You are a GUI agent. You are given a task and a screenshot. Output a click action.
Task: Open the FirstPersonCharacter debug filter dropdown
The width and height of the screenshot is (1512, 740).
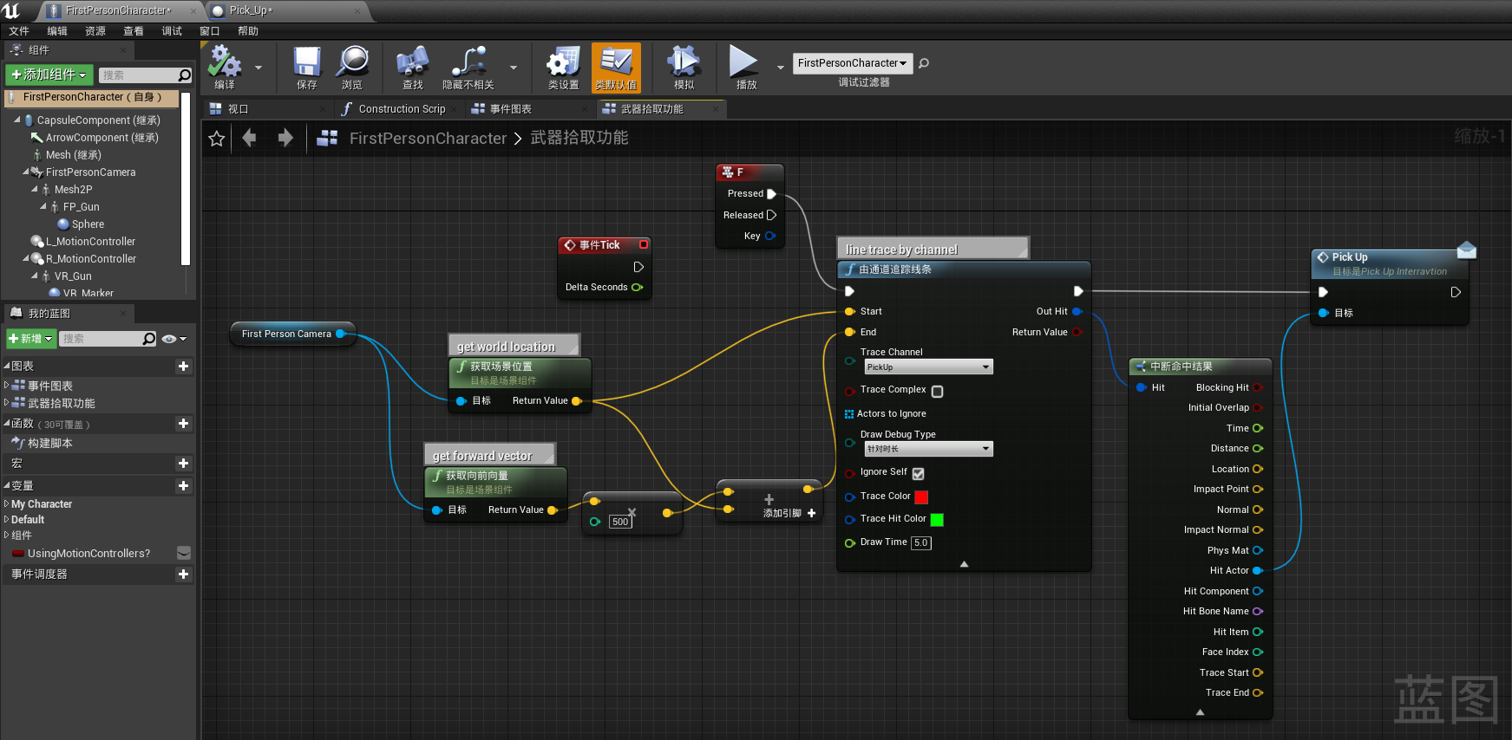(x=852, y=63)
